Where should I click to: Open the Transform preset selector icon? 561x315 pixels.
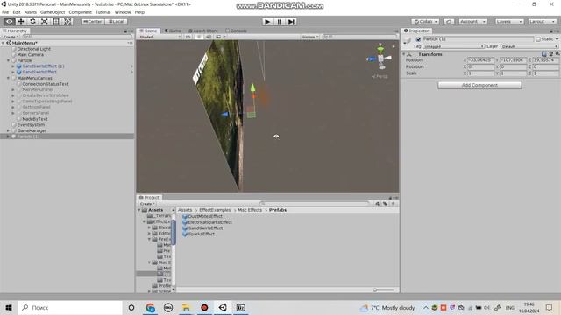[550, 54]
